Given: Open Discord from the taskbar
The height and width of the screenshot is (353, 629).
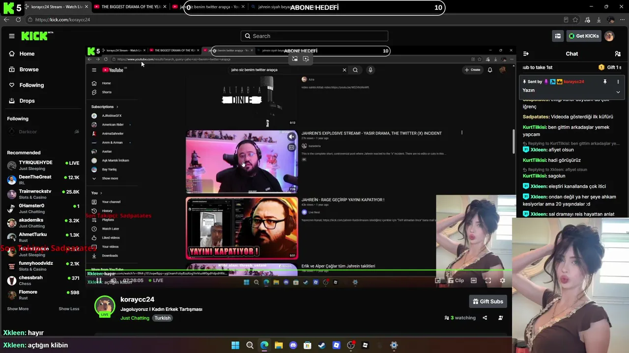Looking at the screenshot, I should 293,345.
